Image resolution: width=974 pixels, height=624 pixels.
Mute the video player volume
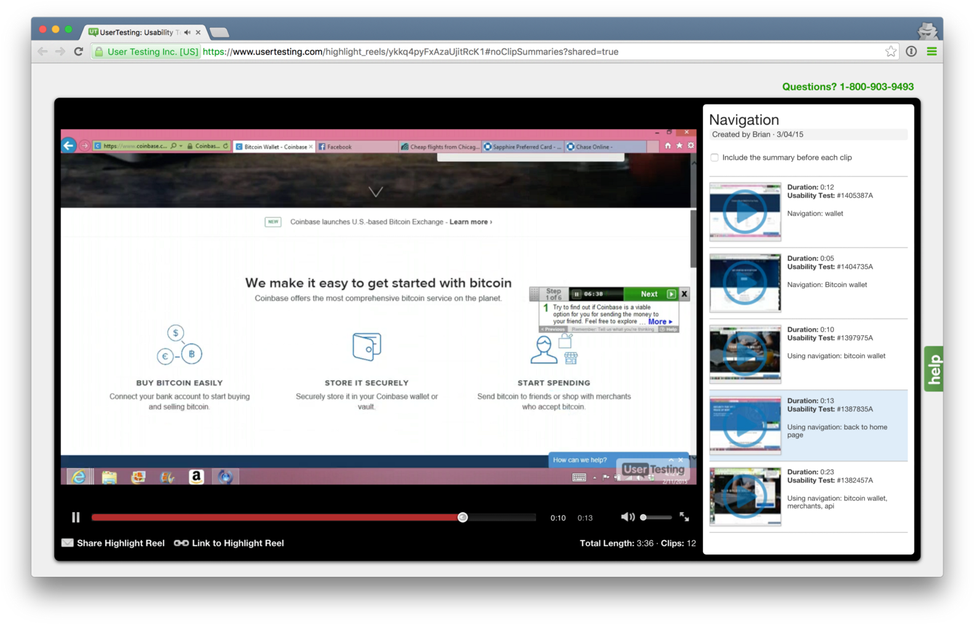[627, 517]
